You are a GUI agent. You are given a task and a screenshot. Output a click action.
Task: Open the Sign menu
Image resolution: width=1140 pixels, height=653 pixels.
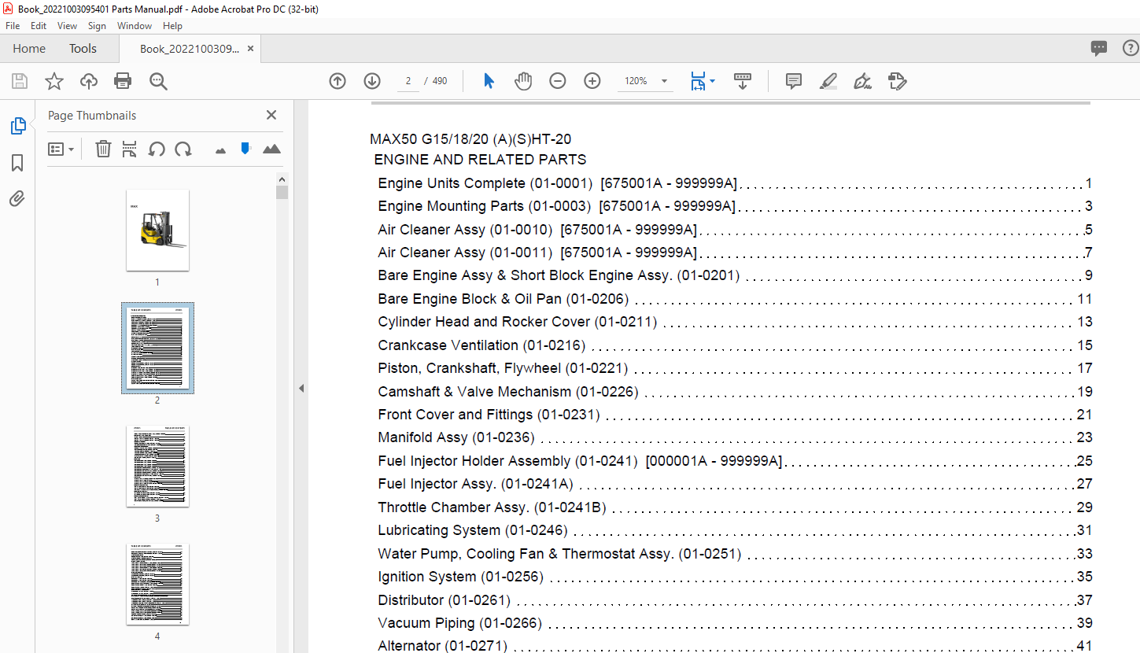(x=97, y=26)
